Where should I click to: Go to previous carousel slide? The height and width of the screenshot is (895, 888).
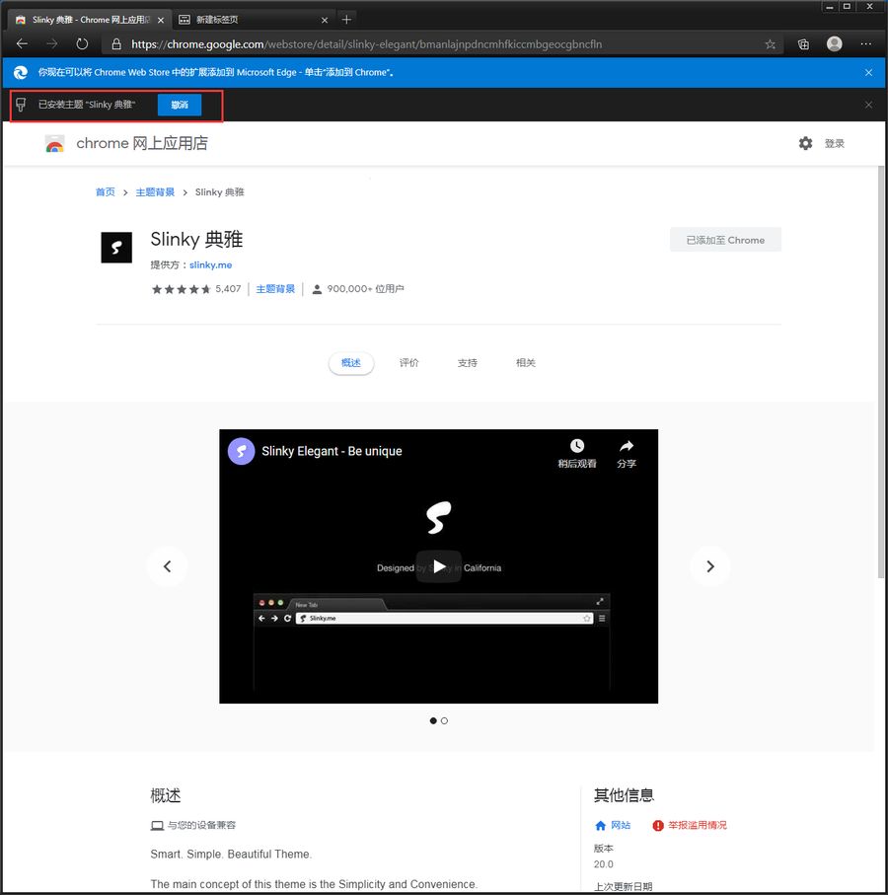(167, 566)
